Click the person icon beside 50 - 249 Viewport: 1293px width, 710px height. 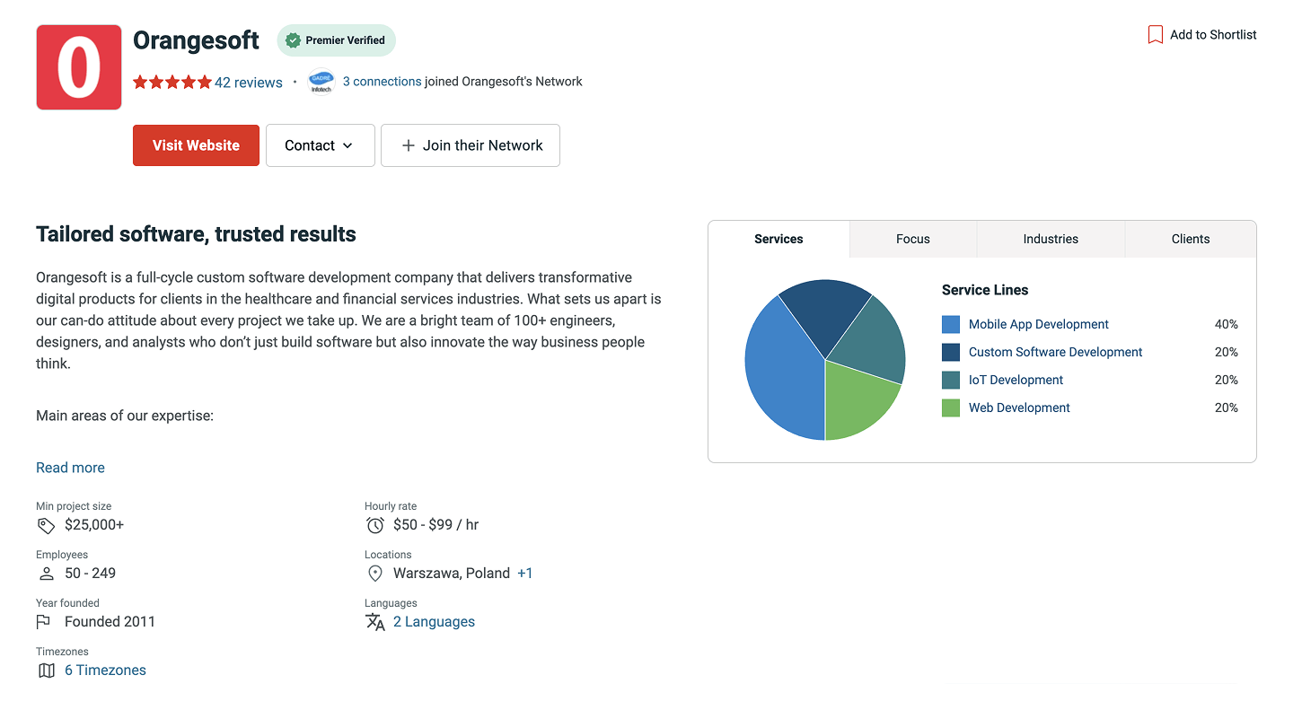coord(46,574)
